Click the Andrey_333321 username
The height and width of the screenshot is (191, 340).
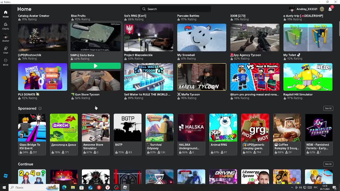pyautogui.click(x=307, y=9)
